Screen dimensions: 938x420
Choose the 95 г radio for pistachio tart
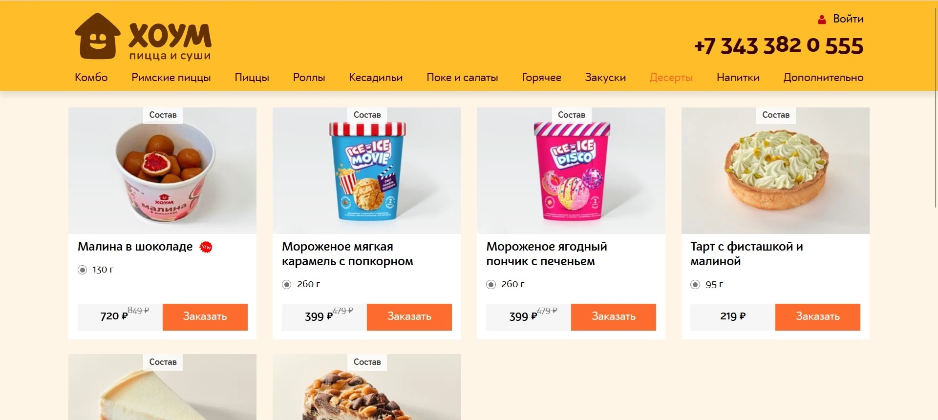695,284
